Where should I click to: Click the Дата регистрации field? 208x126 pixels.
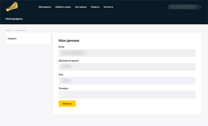click(127, 67)
